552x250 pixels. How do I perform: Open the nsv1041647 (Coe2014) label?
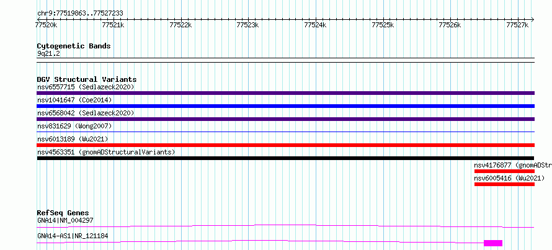(74, 100)
